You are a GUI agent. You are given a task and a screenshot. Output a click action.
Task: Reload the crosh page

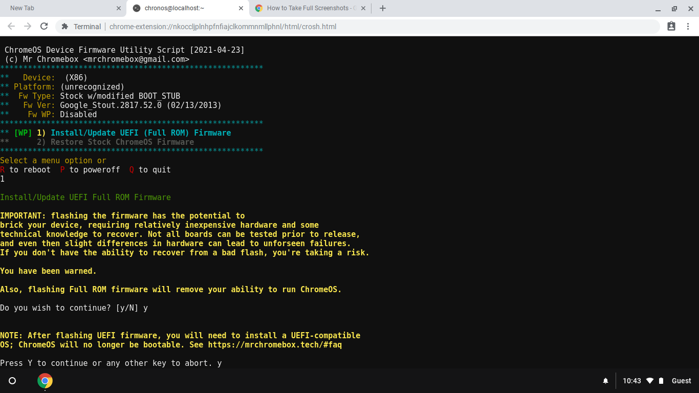(x=45, y=26)
